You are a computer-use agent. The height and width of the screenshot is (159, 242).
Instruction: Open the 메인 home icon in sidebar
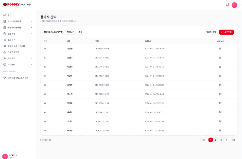pos(5,15)
